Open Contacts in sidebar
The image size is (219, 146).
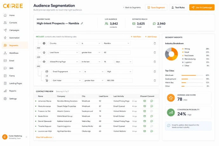(15, 23)
